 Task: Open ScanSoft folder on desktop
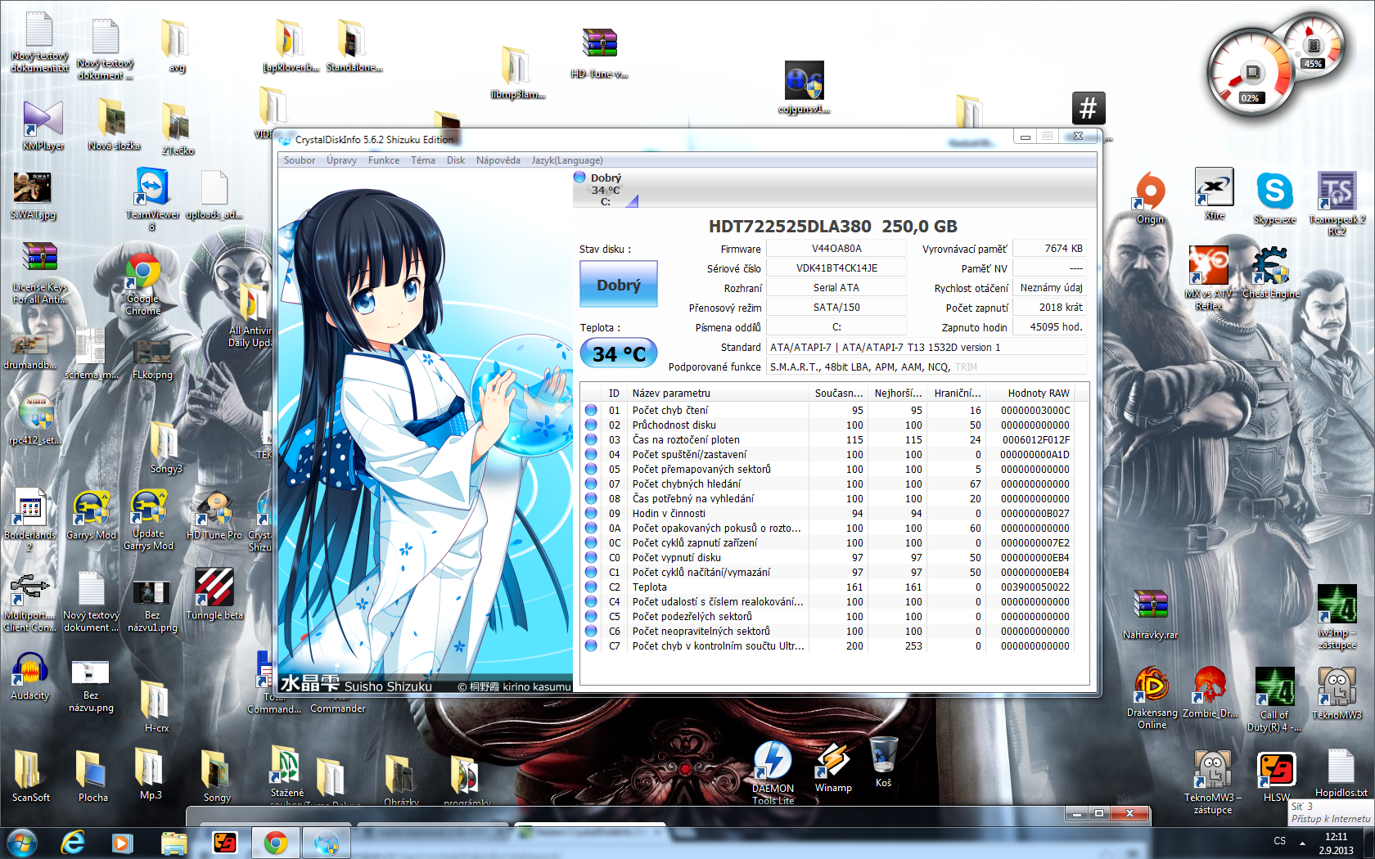tap(30, 776)
